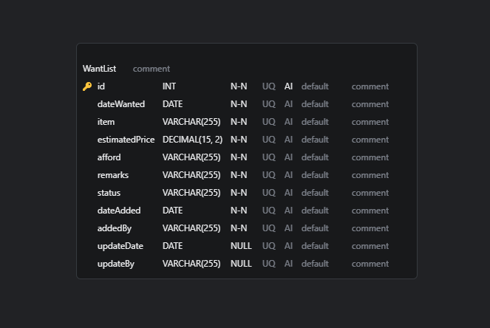Enable UQ unique constraint on item row

(x=269, y=122)
